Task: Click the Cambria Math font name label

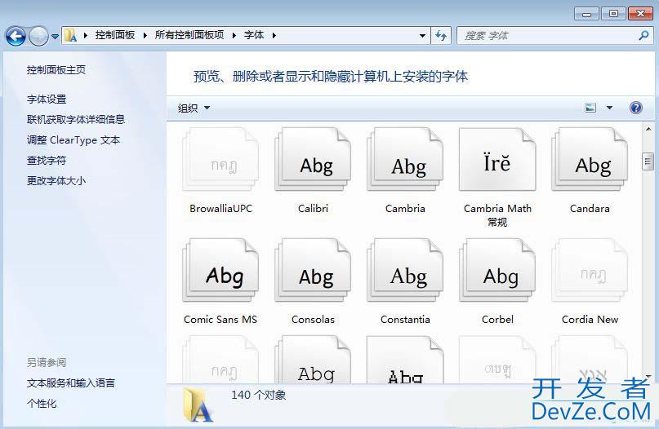Action: click(x=497, y=215)
